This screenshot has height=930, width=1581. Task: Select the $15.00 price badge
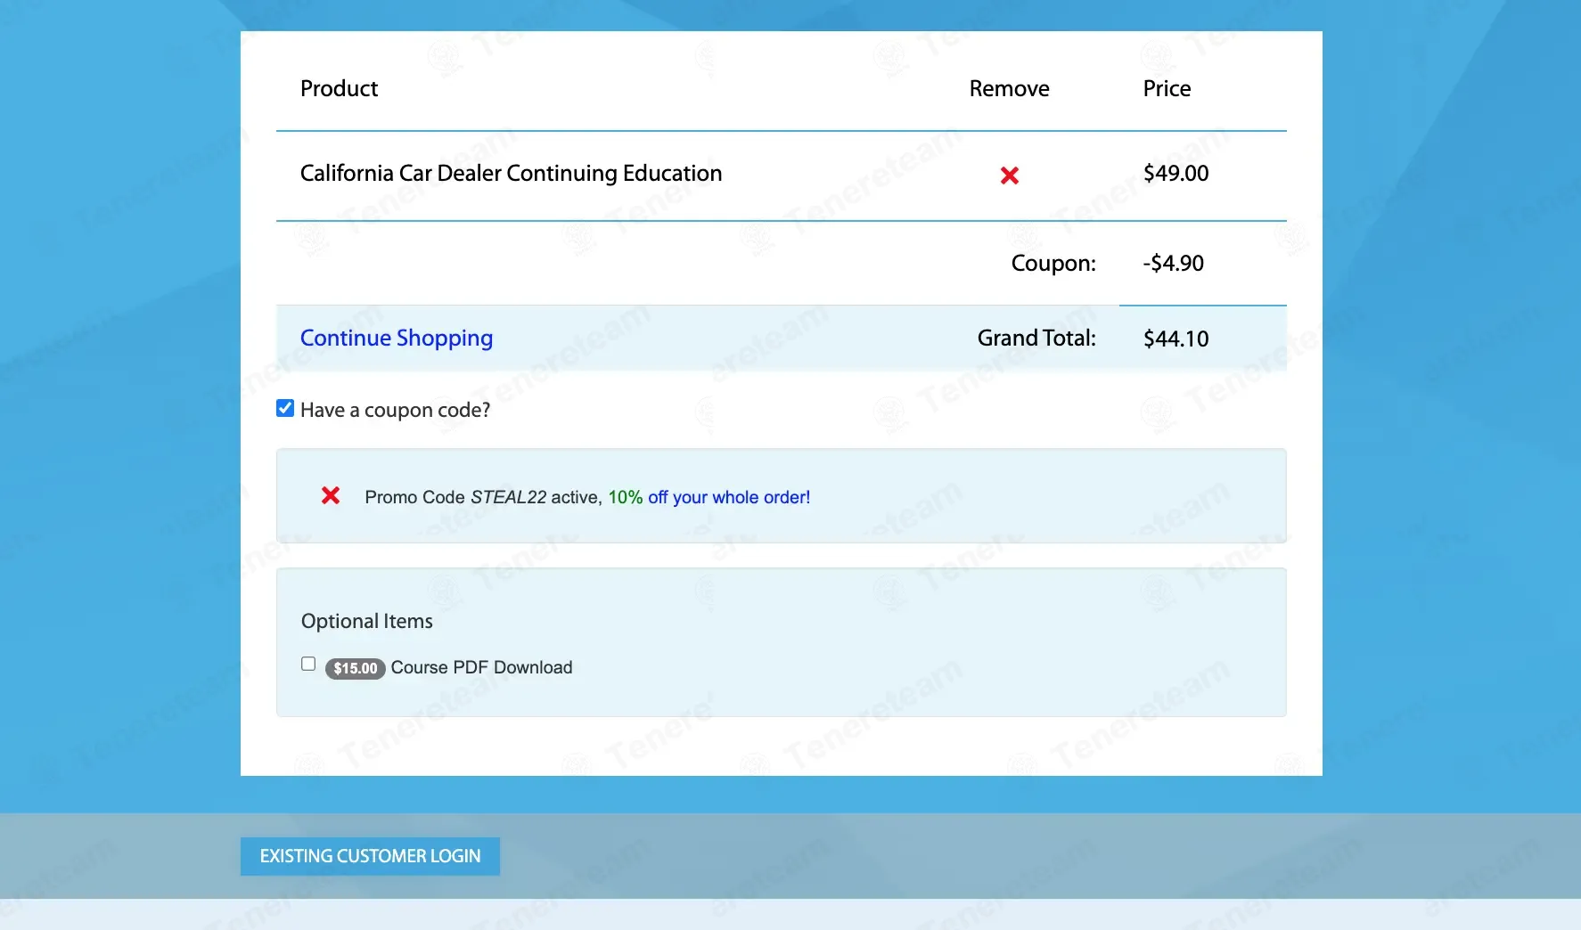pyautogui.click(x=356, y=668)
